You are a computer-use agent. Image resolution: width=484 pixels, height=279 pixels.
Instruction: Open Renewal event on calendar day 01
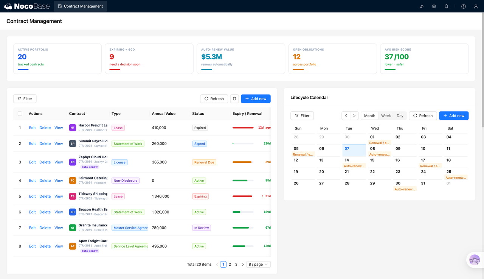click(x=379, y=143)
